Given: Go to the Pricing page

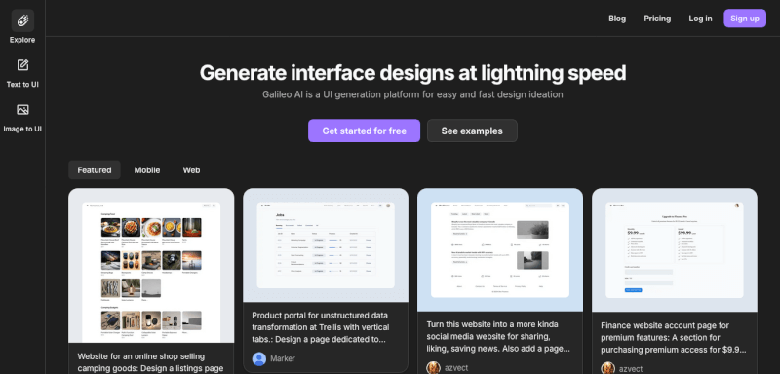Looking at the screenshot, I should click(x=657, y=19).
